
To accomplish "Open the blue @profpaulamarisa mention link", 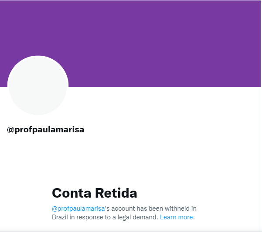I will pyautogui.click(x=78, y=208).
